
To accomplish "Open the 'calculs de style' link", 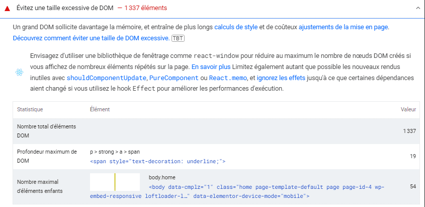I will tap(236, 27).
